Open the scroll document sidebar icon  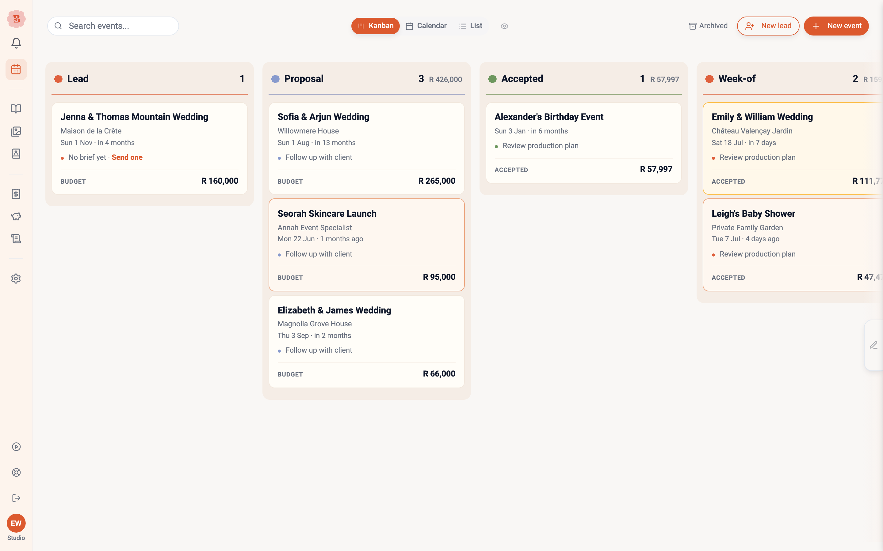[x=16, y=239]
